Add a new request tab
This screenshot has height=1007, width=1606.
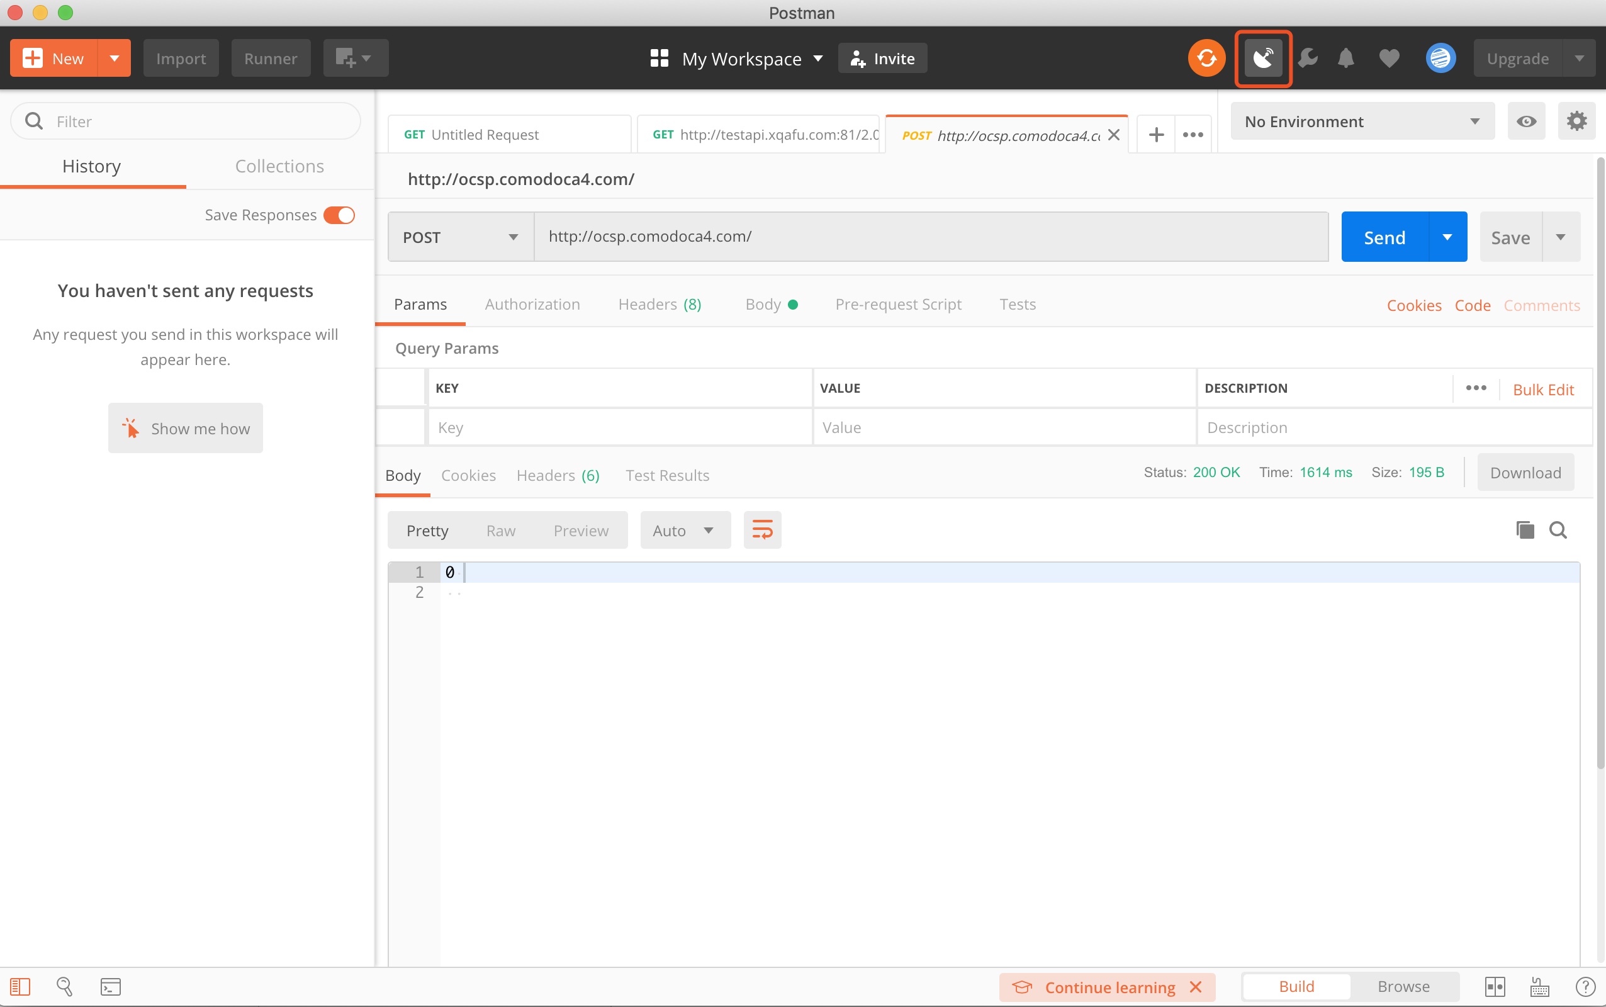pyautogui.click(x=1156, y=135)
